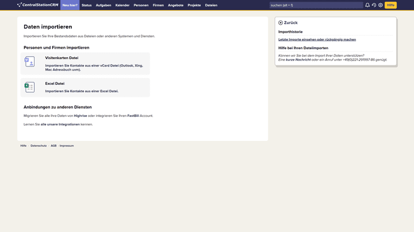Open the settings gear icon
414x232 pixels.
point(381,5)
